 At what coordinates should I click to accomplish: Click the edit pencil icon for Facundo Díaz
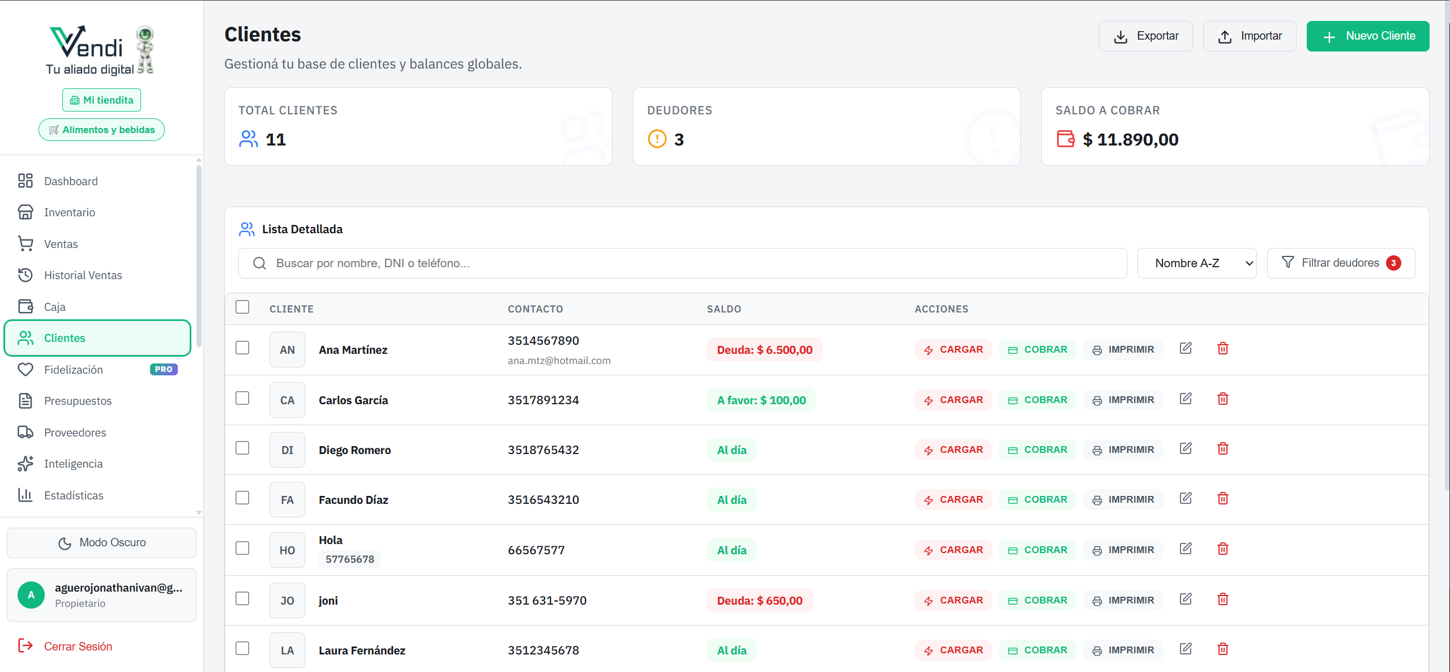coord(1186,498)
